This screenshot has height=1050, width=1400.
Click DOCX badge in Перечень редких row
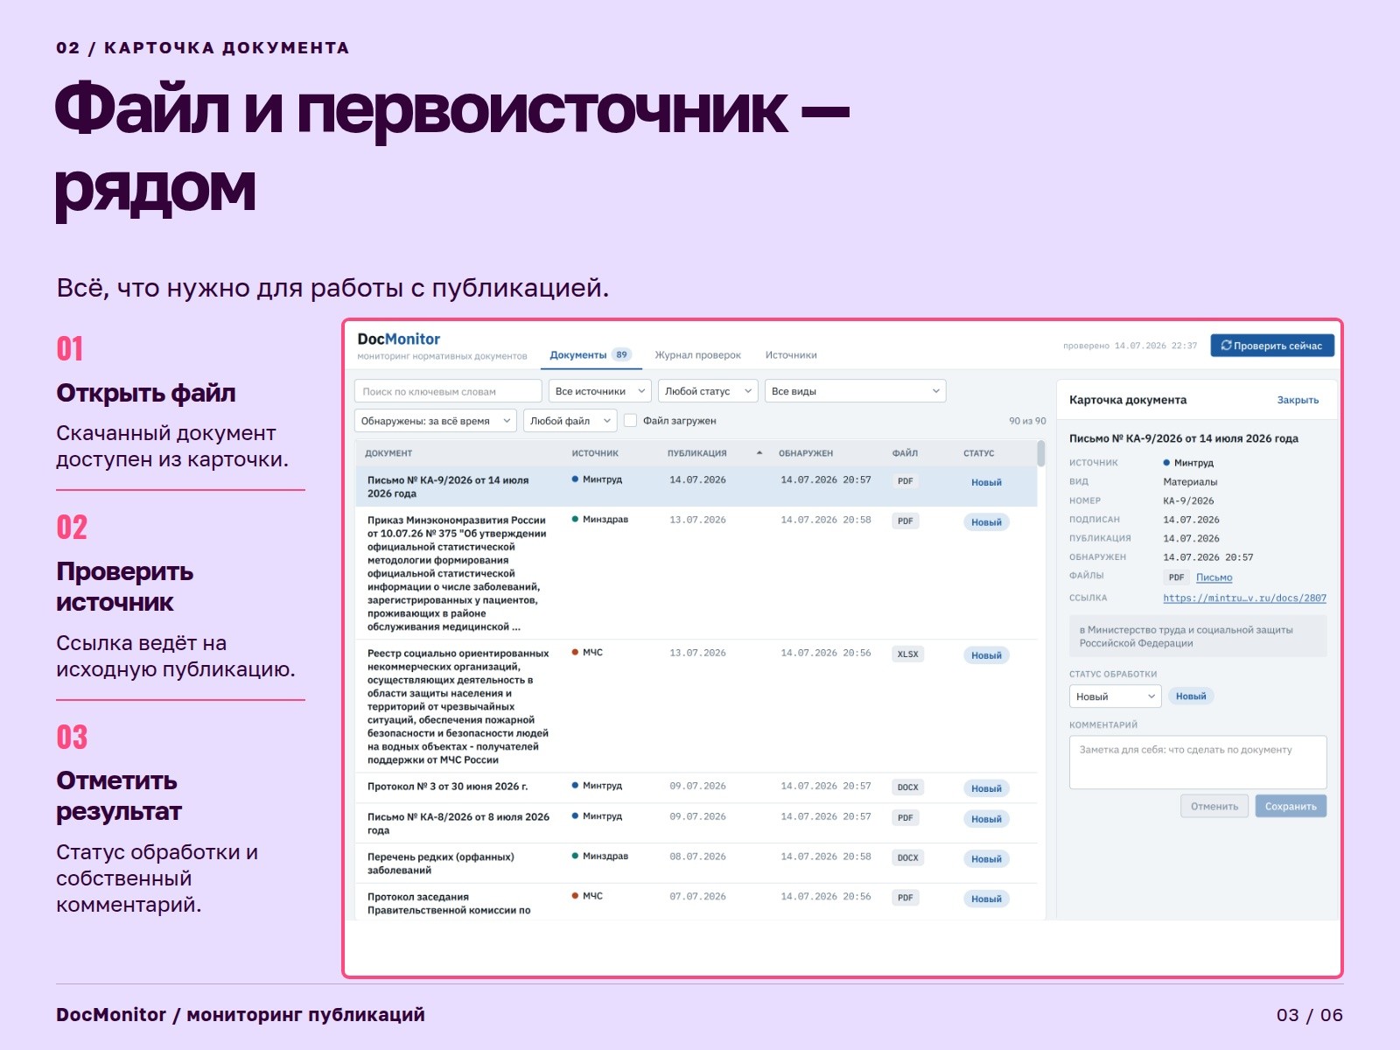click(908, 858)
